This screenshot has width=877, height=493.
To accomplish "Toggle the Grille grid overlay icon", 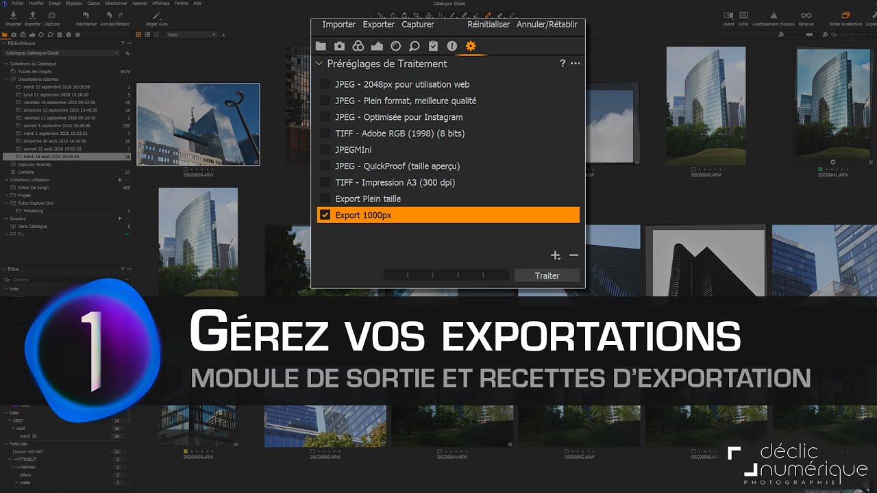I will (743, 15).
